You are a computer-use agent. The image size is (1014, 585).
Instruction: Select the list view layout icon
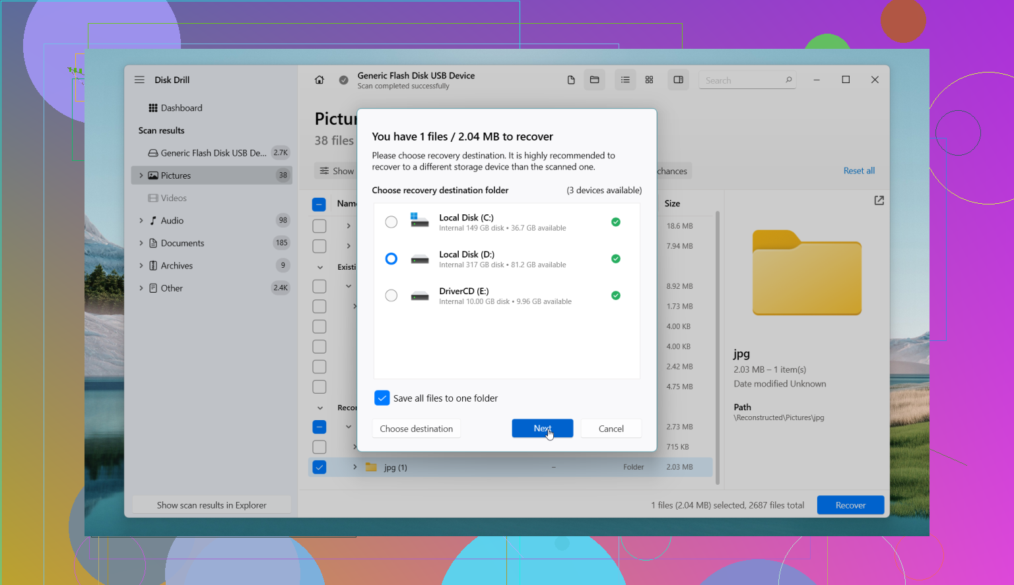point(625,80)
